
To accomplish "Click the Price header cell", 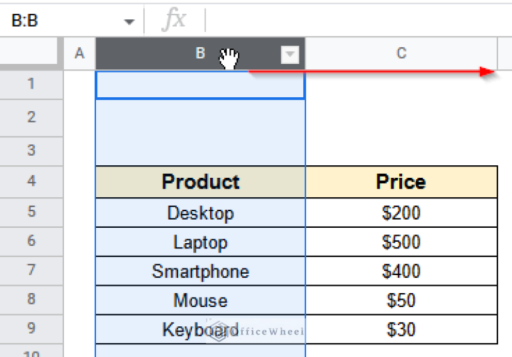I will point(401,182).
